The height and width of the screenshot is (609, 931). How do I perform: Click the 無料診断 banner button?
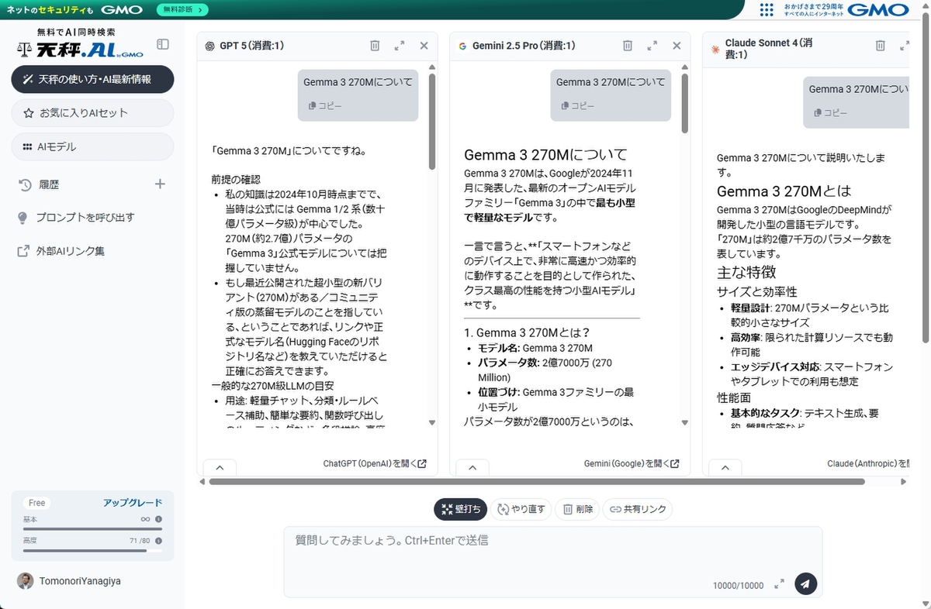[x=182, y=10]
